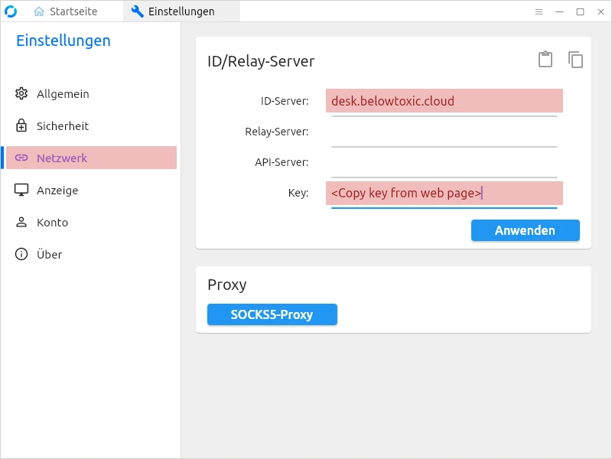
Task: Click the ID-Server input field
Action: pos(444,100)
